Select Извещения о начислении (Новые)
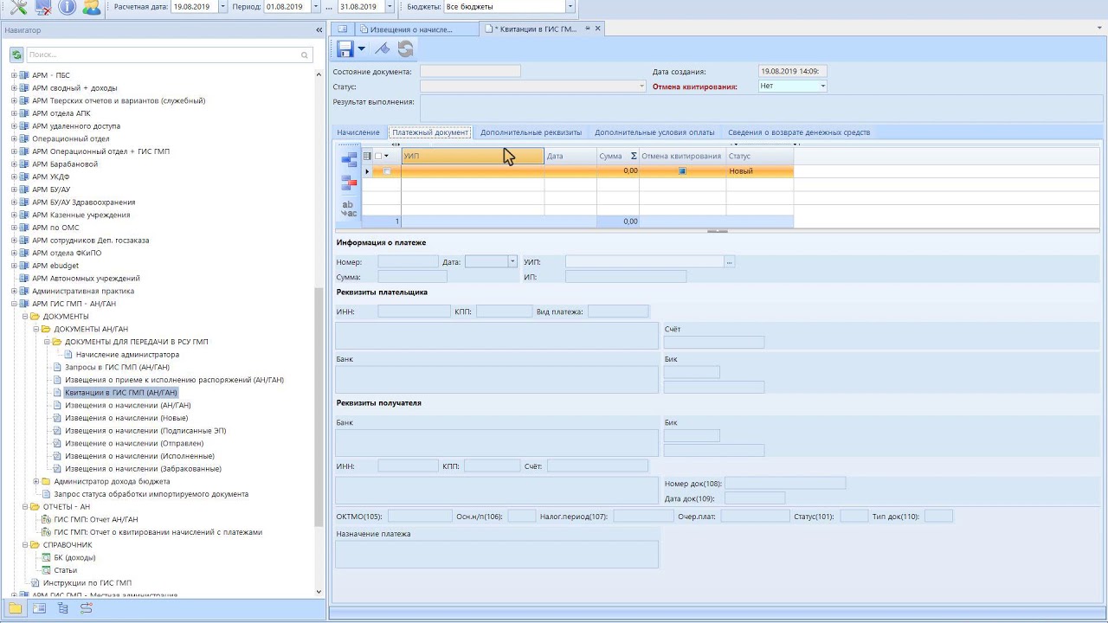This screenshot has height=623, width=1108. (x=126, y=418)
